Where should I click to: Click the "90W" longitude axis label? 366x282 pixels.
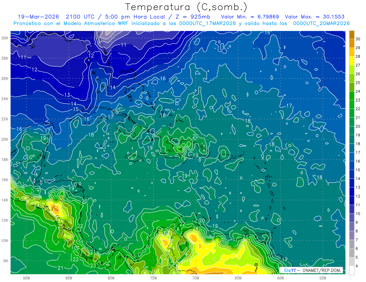click(26, 278)
